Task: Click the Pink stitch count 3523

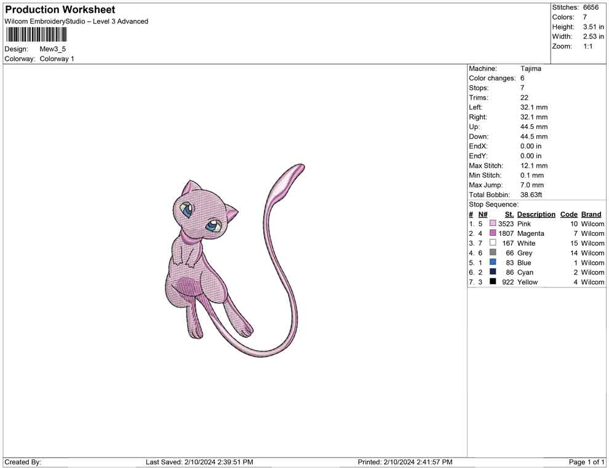Action: 506,224
